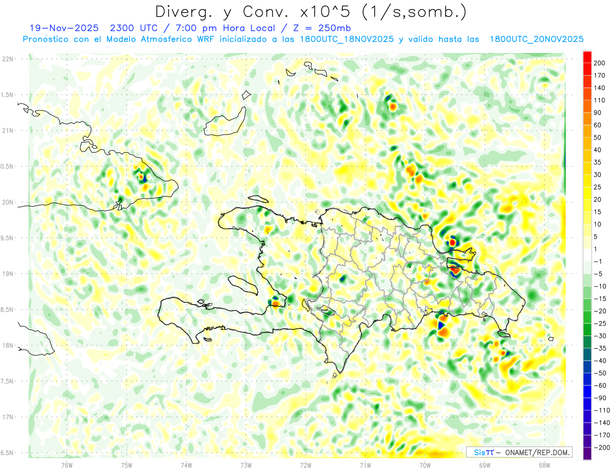The height and width of the screenshot is (472, 611).
Task: Click the 17N latitude label
Action: [x=8, y=417]
